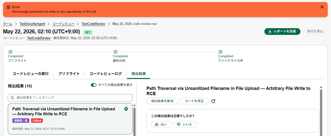Click the error circle icon in the banner
The width and height of the screenshot is (331, 136).
8,7
